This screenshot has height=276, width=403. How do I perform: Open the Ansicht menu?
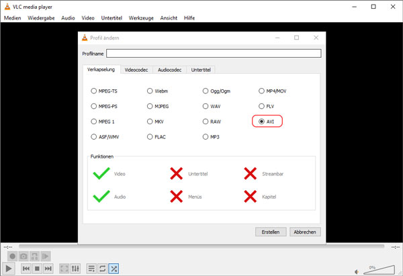click(169, 18)
